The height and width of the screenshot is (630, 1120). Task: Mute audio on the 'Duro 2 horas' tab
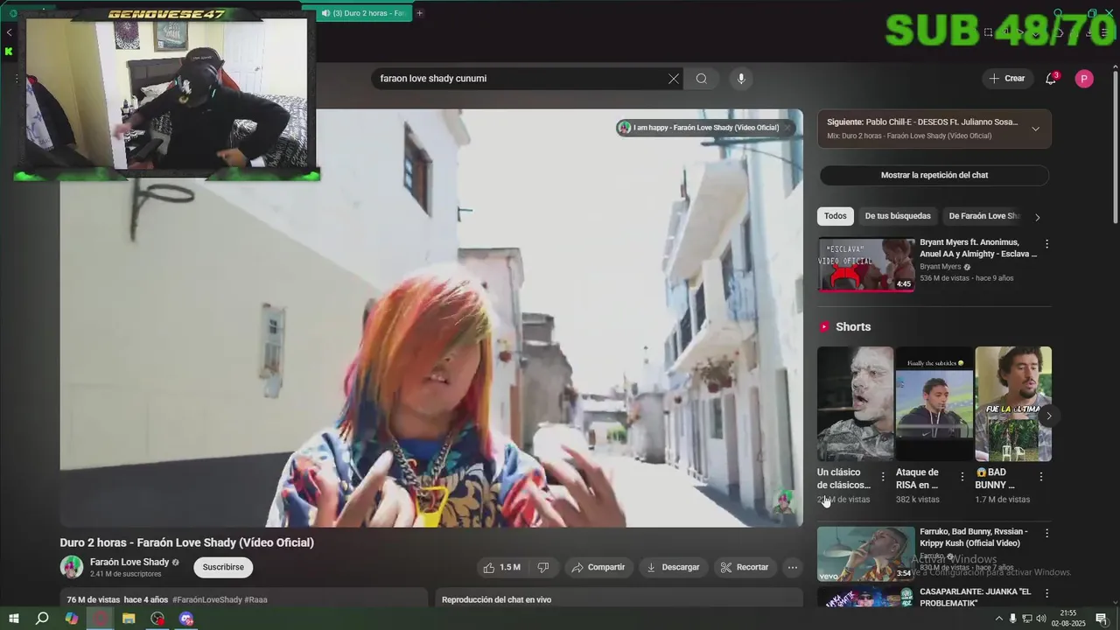tap(325, 13)
